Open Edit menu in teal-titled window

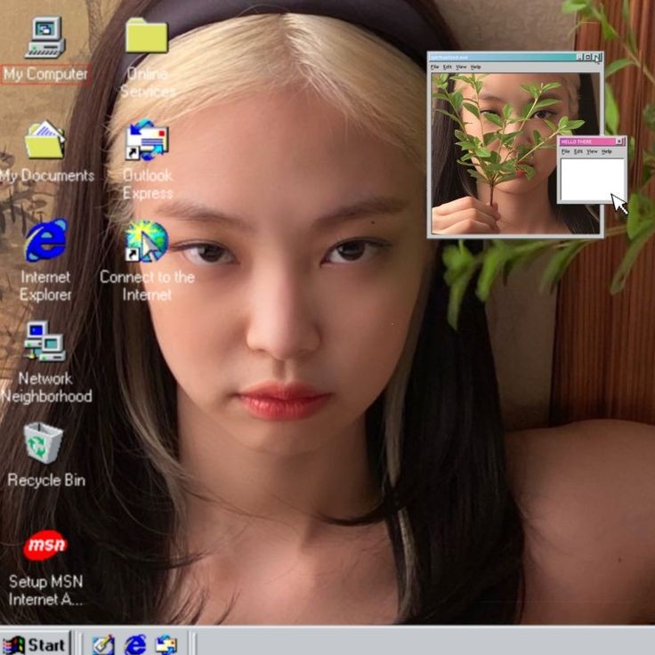pyautogui.click(x=448, y=67)
